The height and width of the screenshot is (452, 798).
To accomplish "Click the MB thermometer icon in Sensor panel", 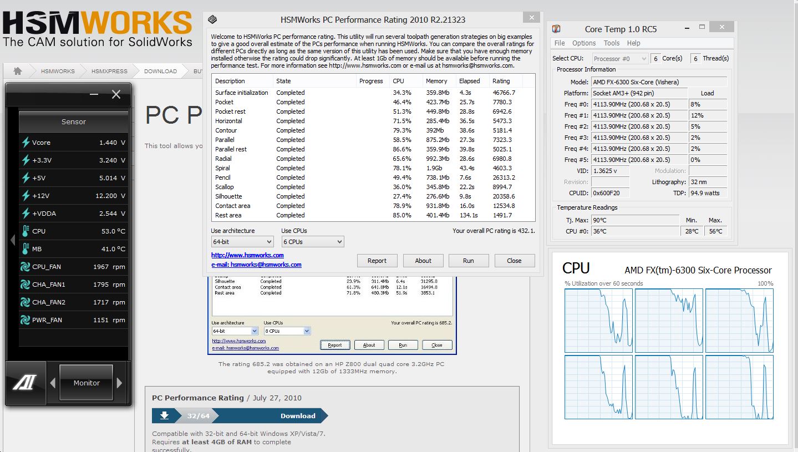I will (x=26, y=249).
